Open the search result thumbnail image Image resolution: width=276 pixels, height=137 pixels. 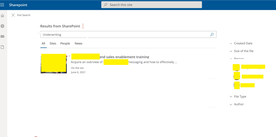point(54,64)
